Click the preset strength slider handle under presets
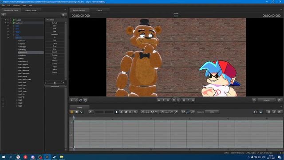Viewport: 284px width, 160px height. click(x=55, y=83)
